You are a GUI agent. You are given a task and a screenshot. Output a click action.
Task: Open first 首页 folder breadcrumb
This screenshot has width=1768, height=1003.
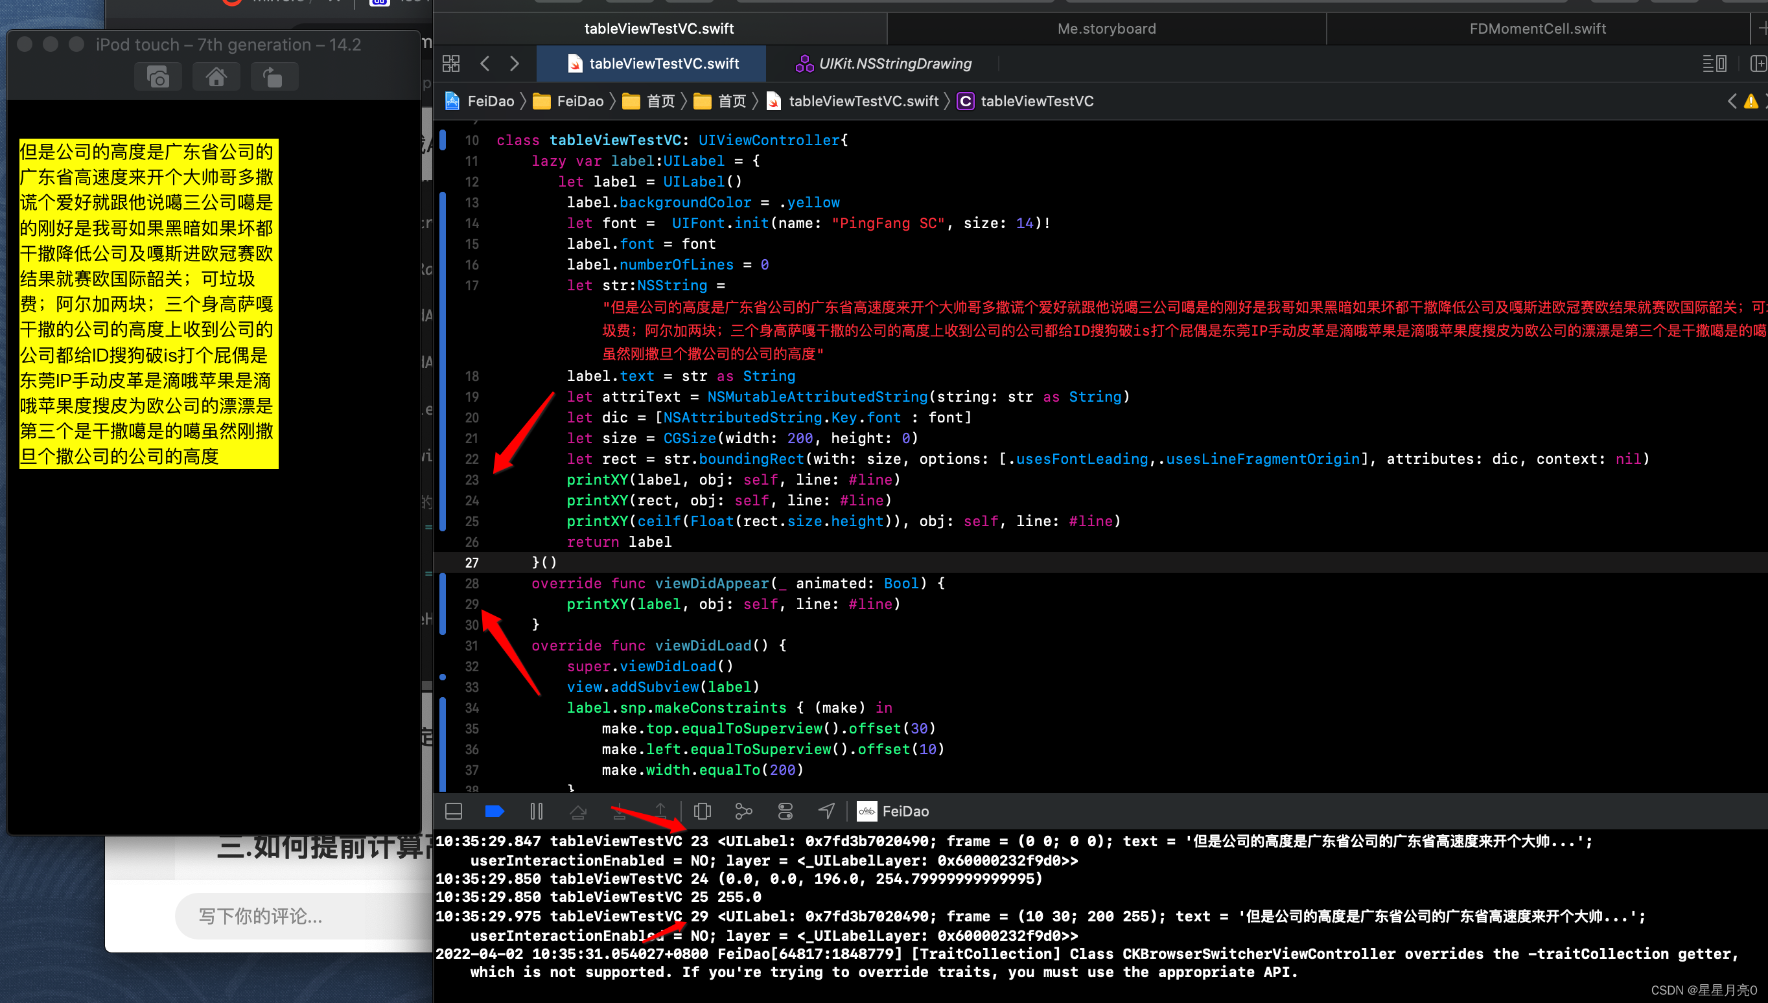648,101
